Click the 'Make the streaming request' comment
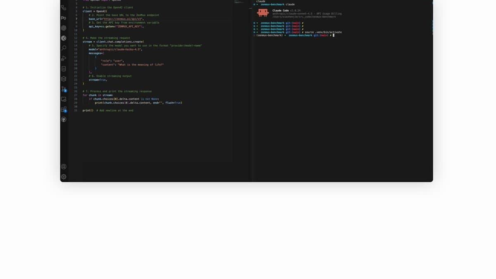The height and width of the screenshot is (279, 496). [x=106, y=38]
